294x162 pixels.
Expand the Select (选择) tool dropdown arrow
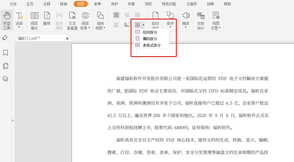tap(19, 27)
